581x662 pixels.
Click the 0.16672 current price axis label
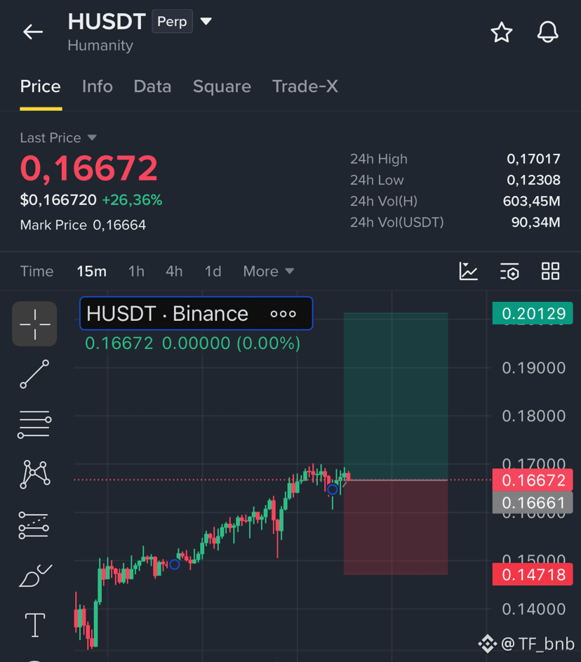(533, 480)
